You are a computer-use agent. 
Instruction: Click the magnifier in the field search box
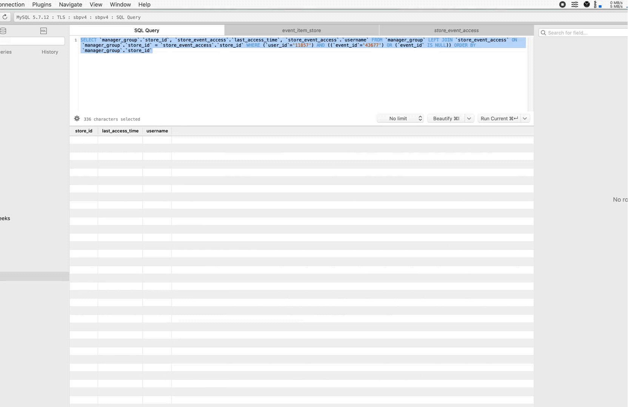click(x=543, y=33)
